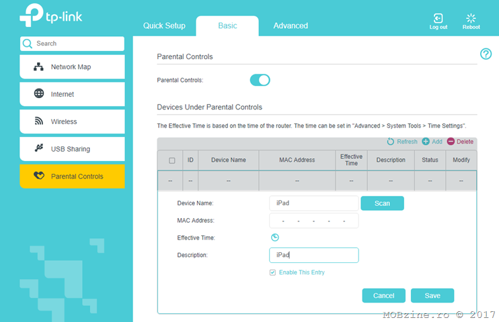Switch to the Advanced tab
The width and height of the screenshot is (499, 322).
pyautogui.click(x=291, y=26)
